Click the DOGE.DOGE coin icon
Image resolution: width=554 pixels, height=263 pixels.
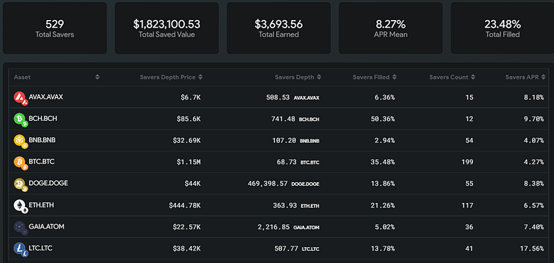point(21,184)
